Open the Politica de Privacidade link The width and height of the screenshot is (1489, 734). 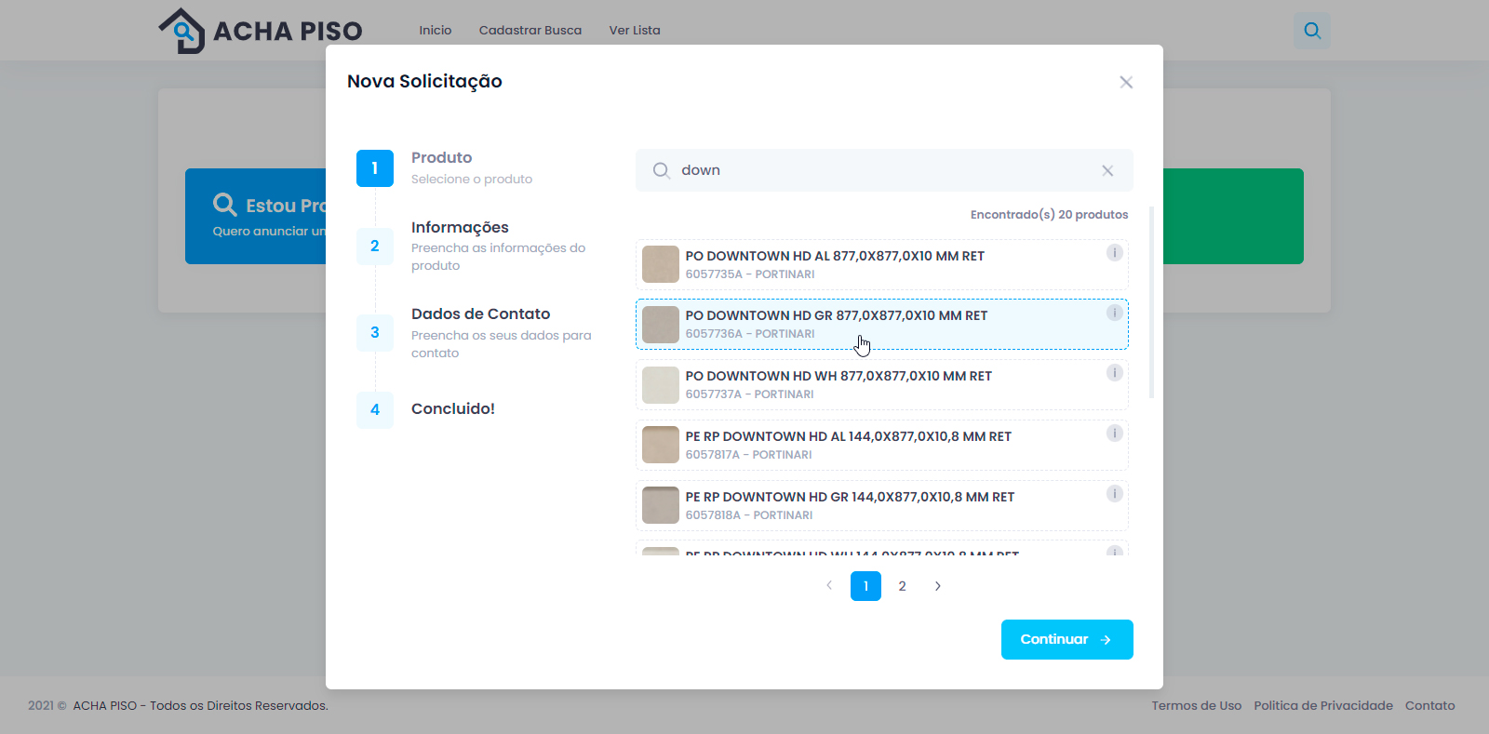point(1323,706)
